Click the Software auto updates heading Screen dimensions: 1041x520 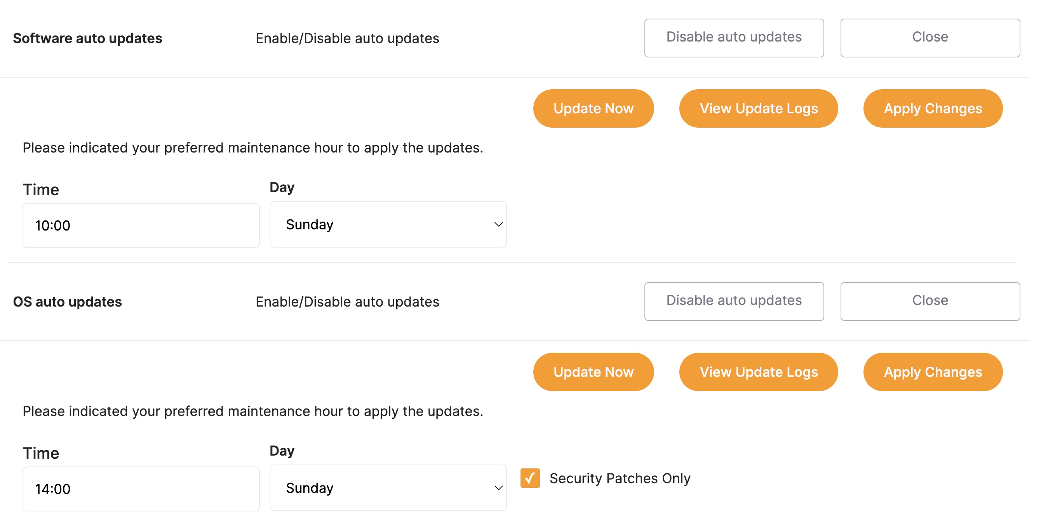87,38
